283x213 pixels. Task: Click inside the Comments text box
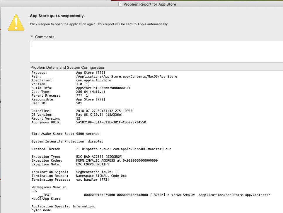[156, 52]
